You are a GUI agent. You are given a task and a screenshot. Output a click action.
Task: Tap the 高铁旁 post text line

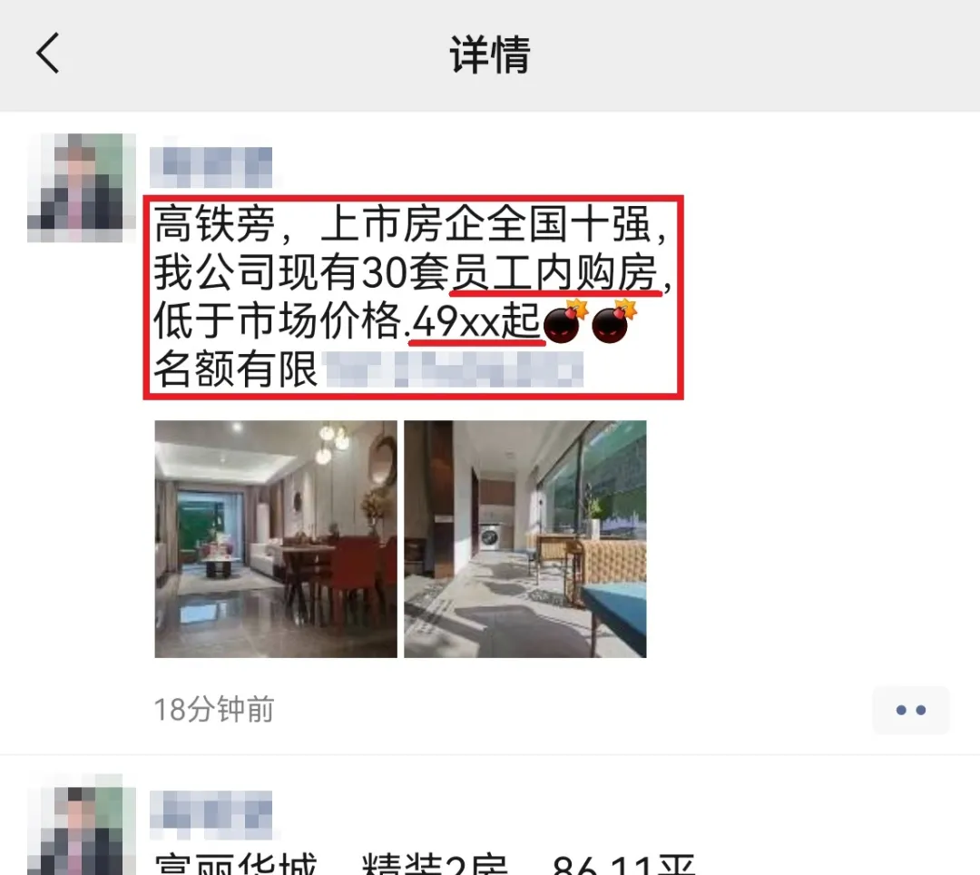(411, 224)
